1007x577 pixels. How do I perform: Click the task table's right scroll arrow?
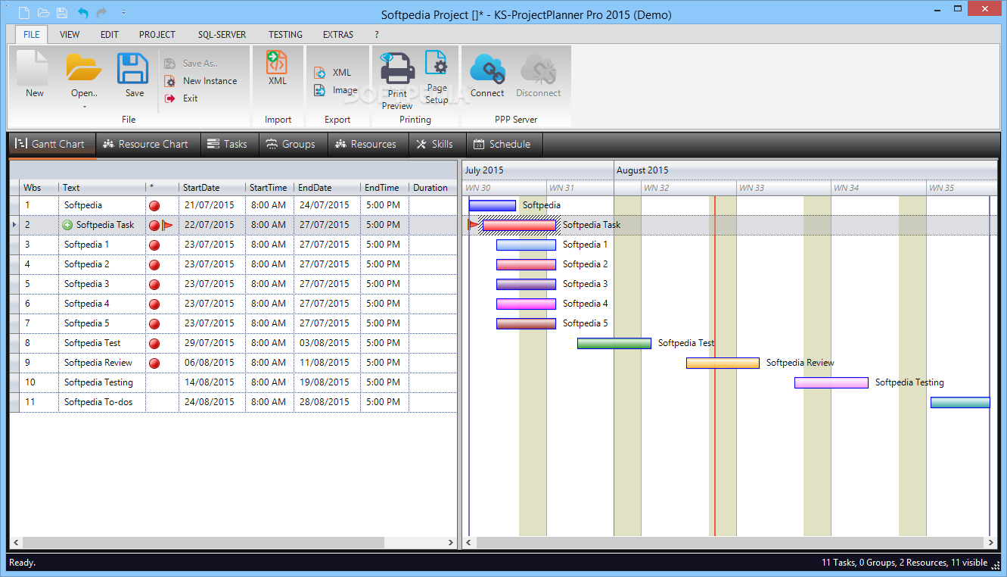[452, 543]
